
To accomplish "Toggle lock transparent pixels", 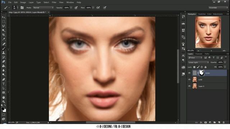I will [194, 67].
